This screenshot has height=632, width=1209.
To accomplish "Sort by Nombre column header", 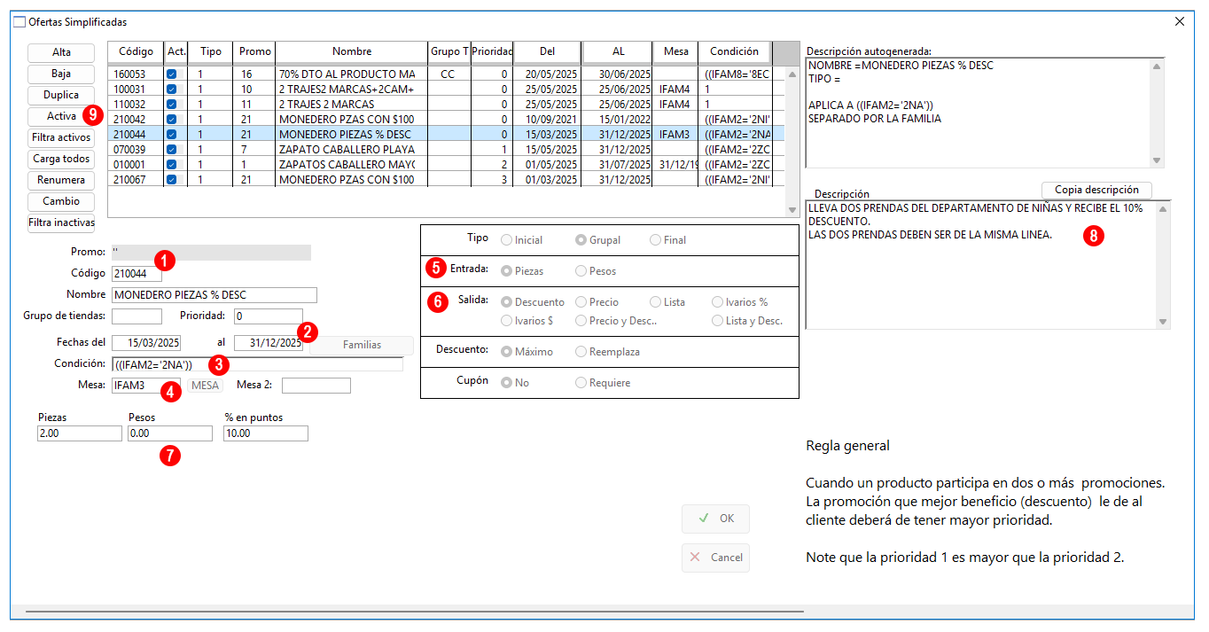I will [352, 51].
